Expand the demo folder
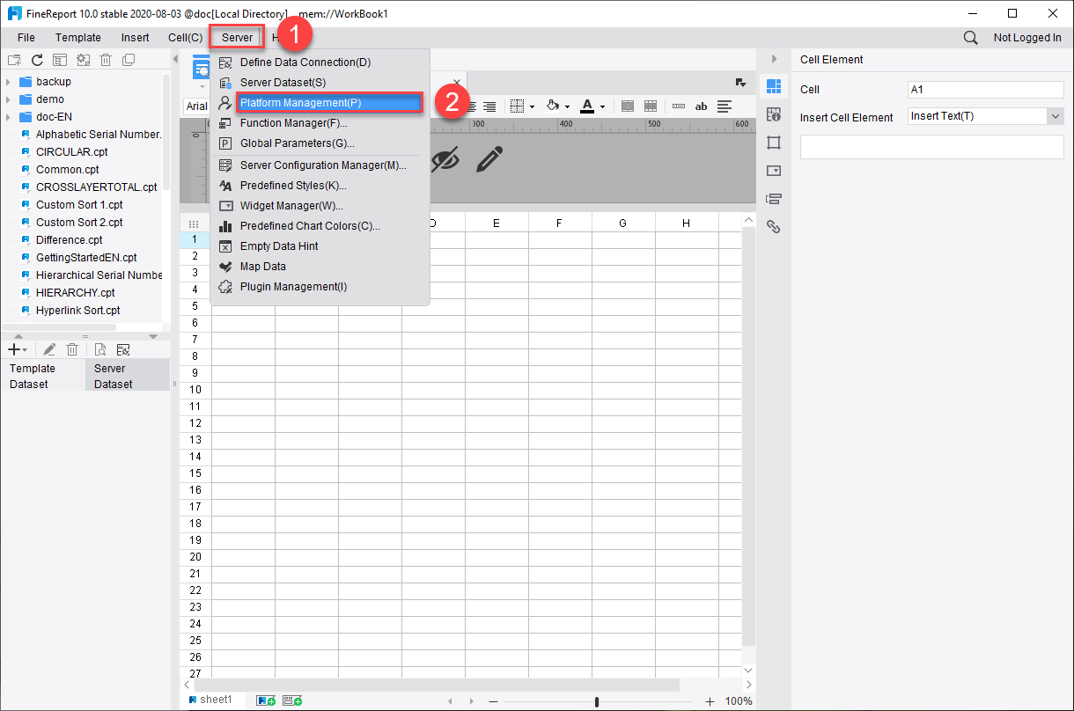Viewport: 1074px width, 711px height. (x=9, y=99)
